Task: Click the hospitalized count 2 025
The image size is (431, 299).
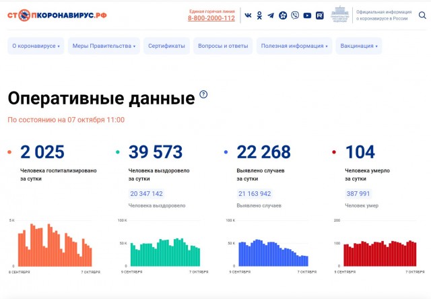Action: [x=42, y=152]
